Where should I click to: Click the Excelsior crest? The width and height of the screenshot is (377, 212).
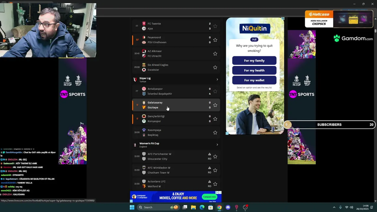tap(144, 70)
